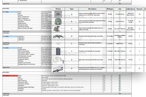Click the 220 Ø X 145 mm size cell
The image size is (146, 97).
(120, 21)
